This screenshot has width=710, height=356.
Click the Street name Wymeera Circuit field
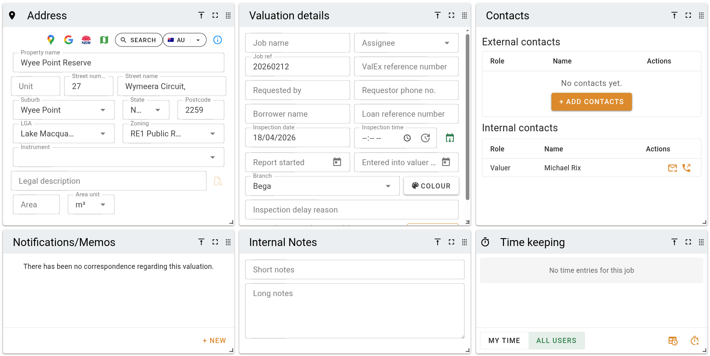172,86
